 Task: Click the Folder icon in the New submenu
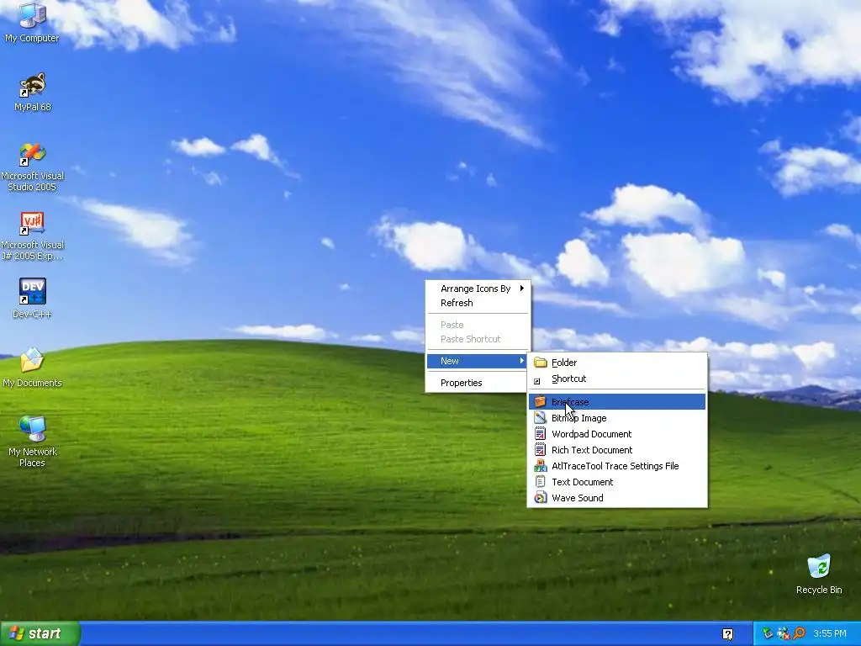point(541,363)
